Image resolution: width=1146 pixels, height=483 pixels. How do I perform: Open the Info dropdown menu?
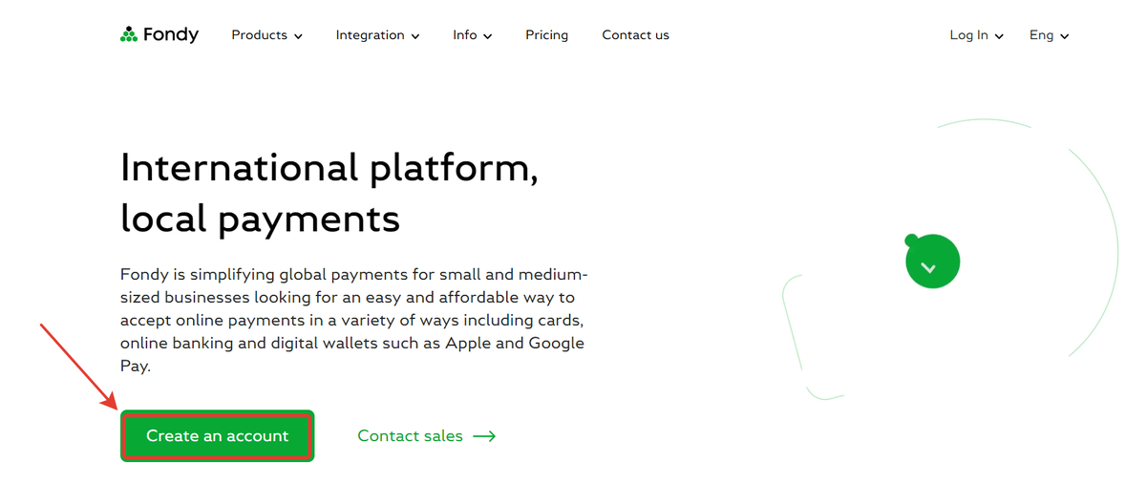[x=473, y=35]
